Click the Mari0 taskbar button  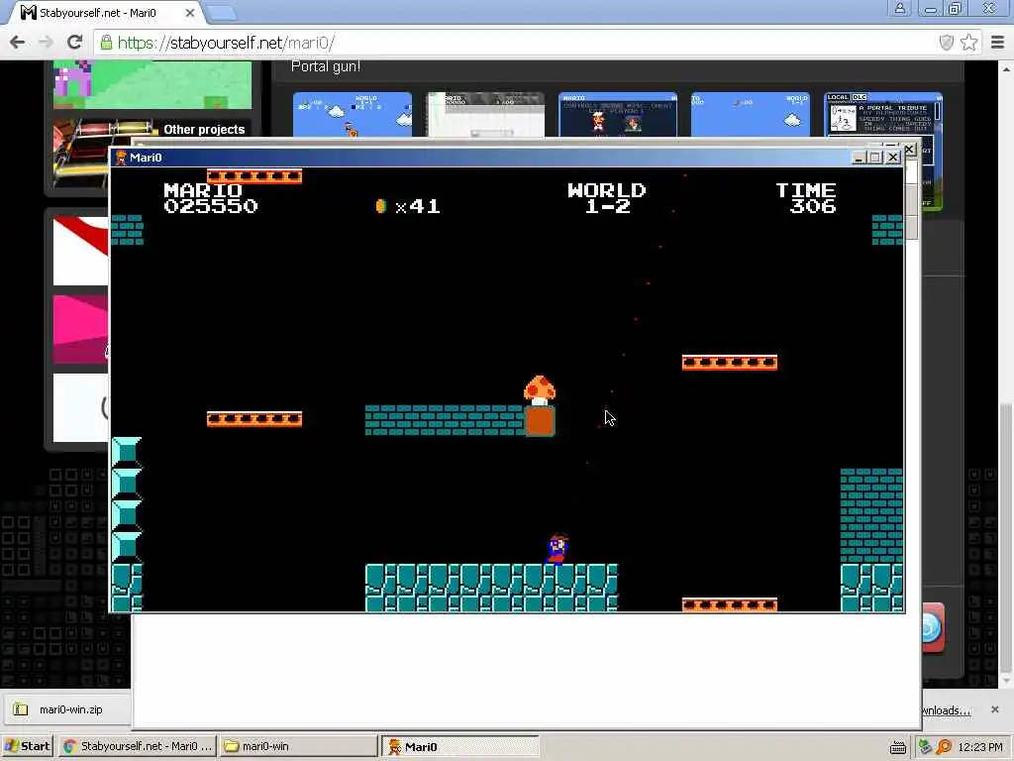tap(459, 747)
